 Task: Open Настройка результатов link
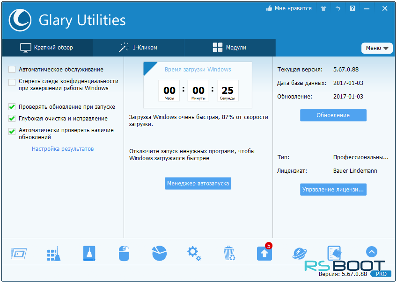point(63,149)
